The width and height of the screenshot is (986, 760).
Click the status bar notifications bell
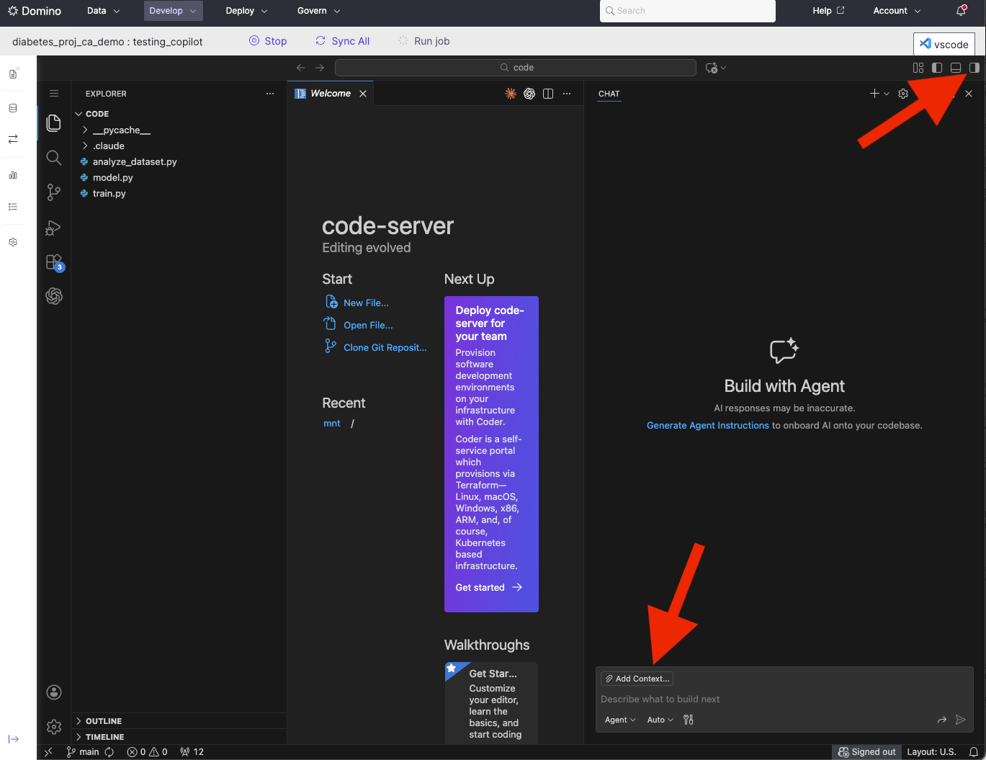point(974,752)
